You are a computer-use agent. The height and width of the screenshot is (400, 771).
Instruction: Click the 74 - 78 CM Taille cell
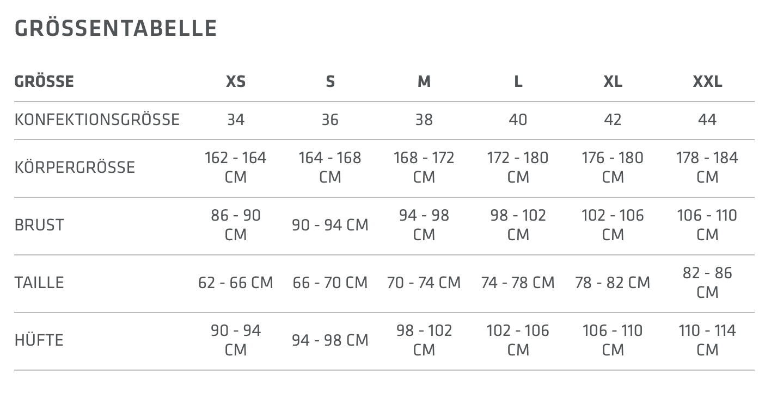pyautogui.click(x=518, y=283)
